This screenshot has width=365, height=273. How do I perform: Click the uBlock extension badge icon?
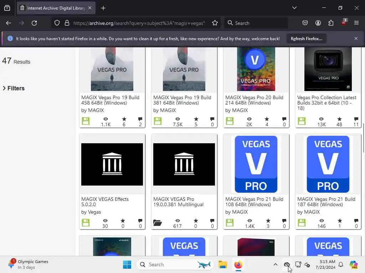pyautogui.click(x=344, y=22)
